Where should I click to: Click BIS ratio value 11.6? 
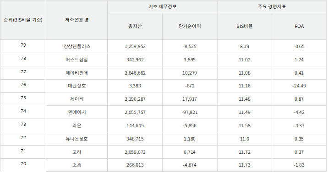click(x=244, y=139)
